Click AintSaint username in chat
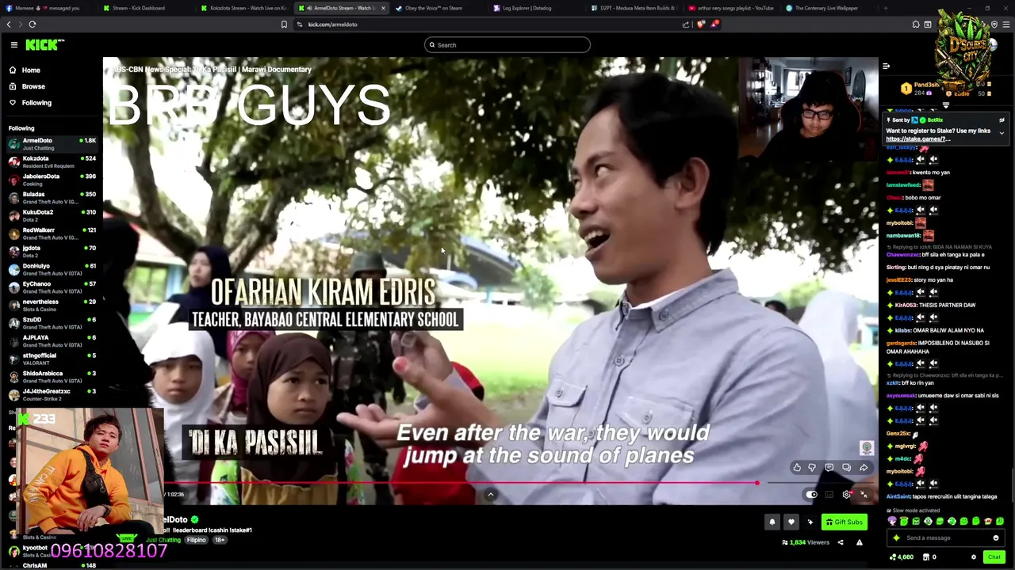This screenshot has height=570, width=1015. point(898,496)
